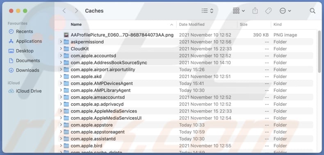
Task: Open Desktop in the sidebar
Action: (x=21, y=51)
